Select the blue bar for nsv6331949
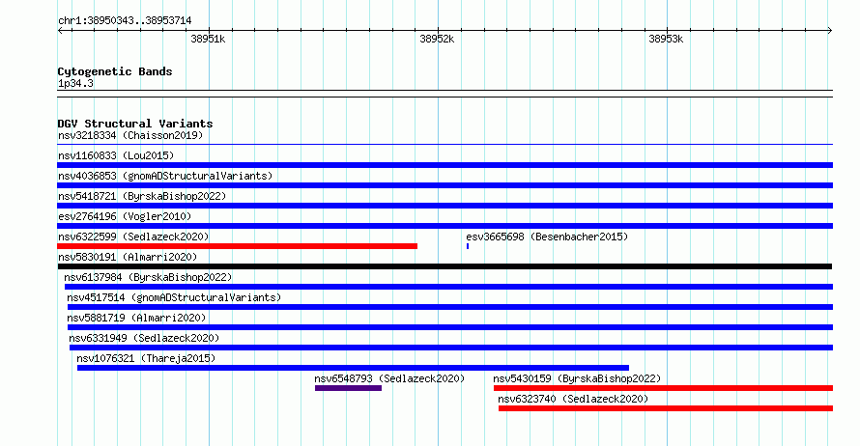This screenshot has height=446, width=860. coord(451,348)
